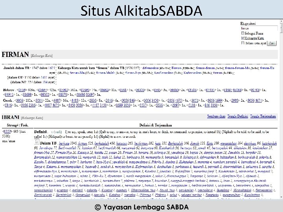Open the difirmankan word family link
The image size is (283, 212).
(x=150, y=68)
